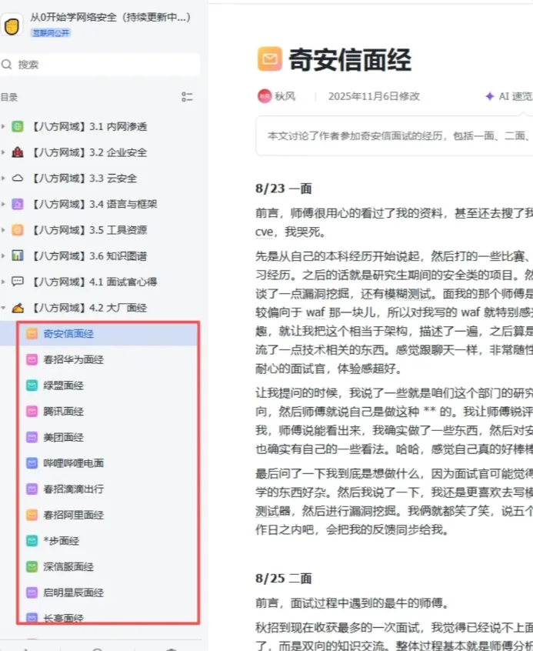Open 【八方网域】3.6 知识图谱 section
533x651 pixels.
[x=89, y=255]
